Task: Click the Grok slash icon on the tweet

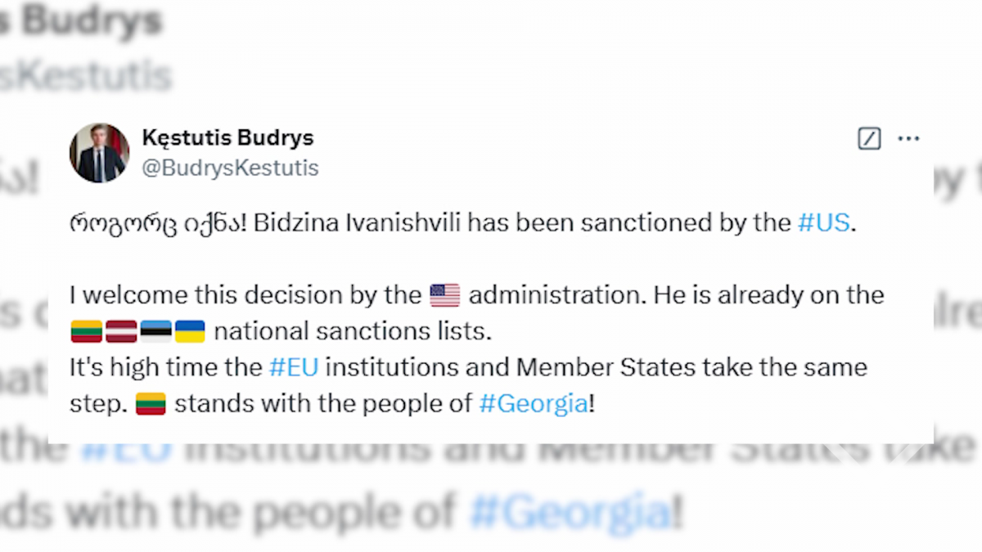Action: (x=869, y=139)
